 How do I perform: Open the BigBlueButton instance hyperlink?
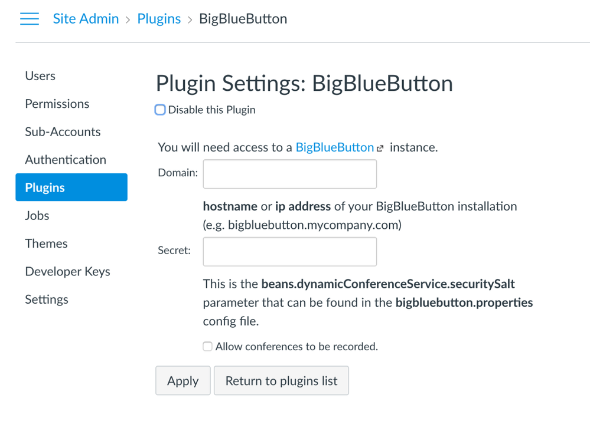(334, 147)
